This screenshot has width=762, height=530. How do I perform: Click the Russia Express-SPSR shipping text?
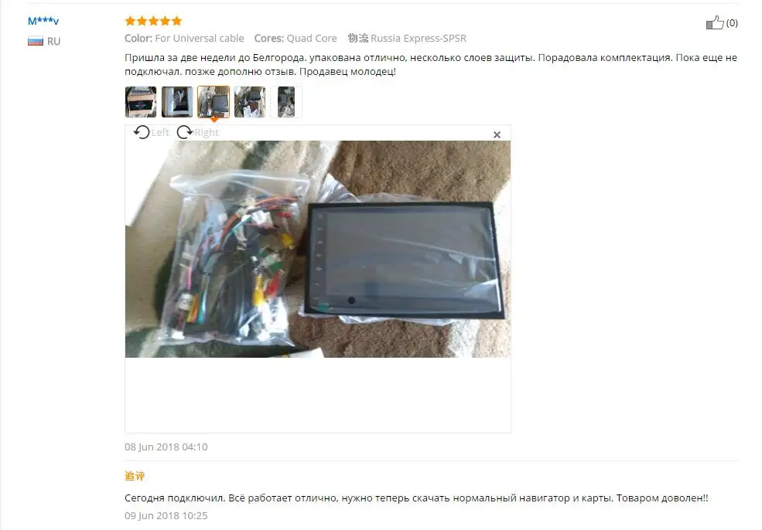tap(418, 39)
